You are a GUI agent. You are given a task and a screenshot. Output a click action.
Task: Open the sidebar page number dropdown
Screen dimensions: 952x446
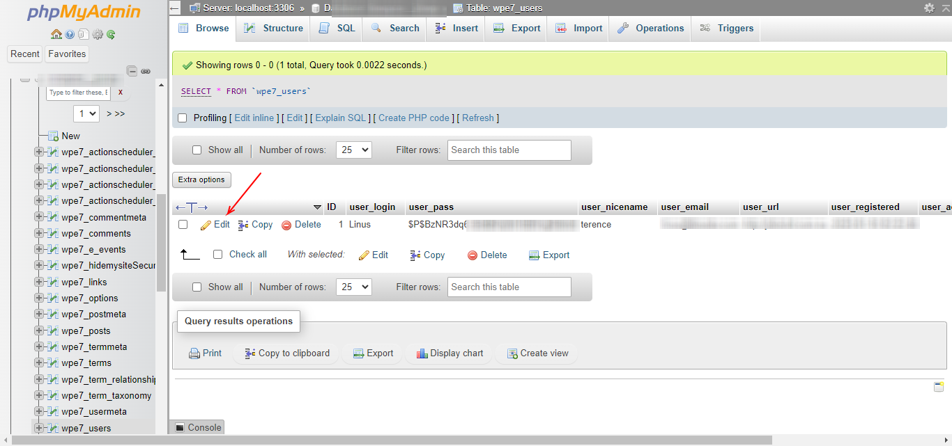[x=86, y=113]
